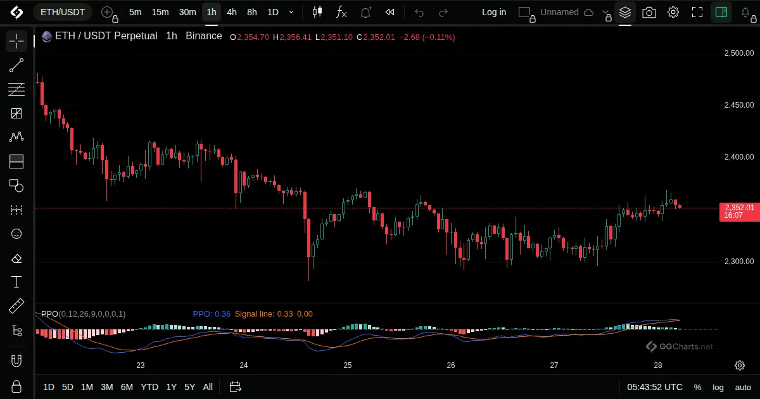Take a chart snapshot with camera icon
760x399 pixels.
tap(649, 12)
